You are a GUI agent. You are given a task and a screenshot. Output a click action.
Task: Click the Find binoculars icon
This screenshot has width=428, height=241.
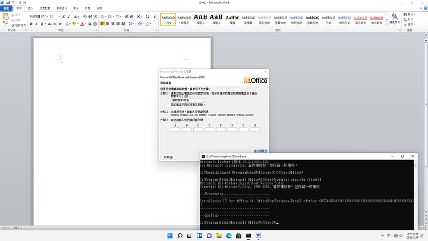pos(405,14)
